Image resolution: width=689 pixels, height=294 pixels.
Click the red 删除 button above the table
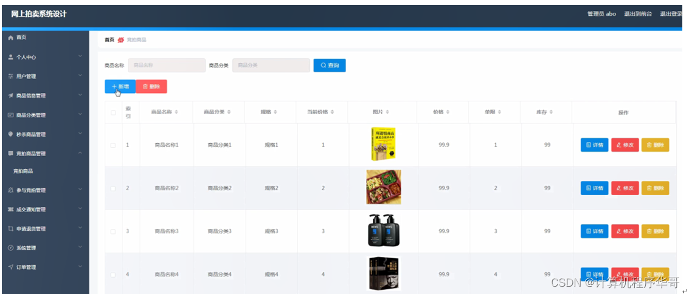click(x=151, y=86)
